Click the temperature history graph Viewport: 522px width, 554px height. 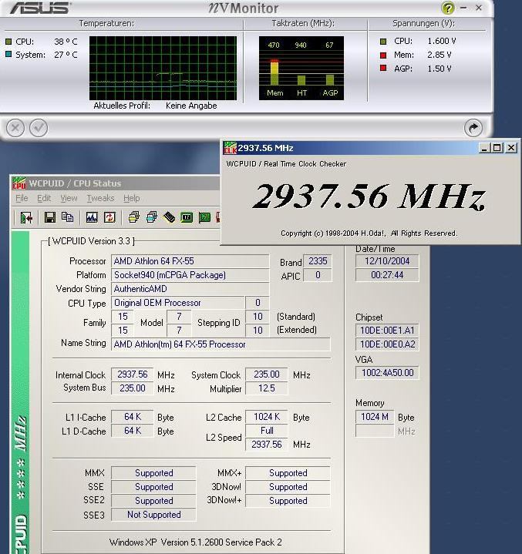[163, 68]
